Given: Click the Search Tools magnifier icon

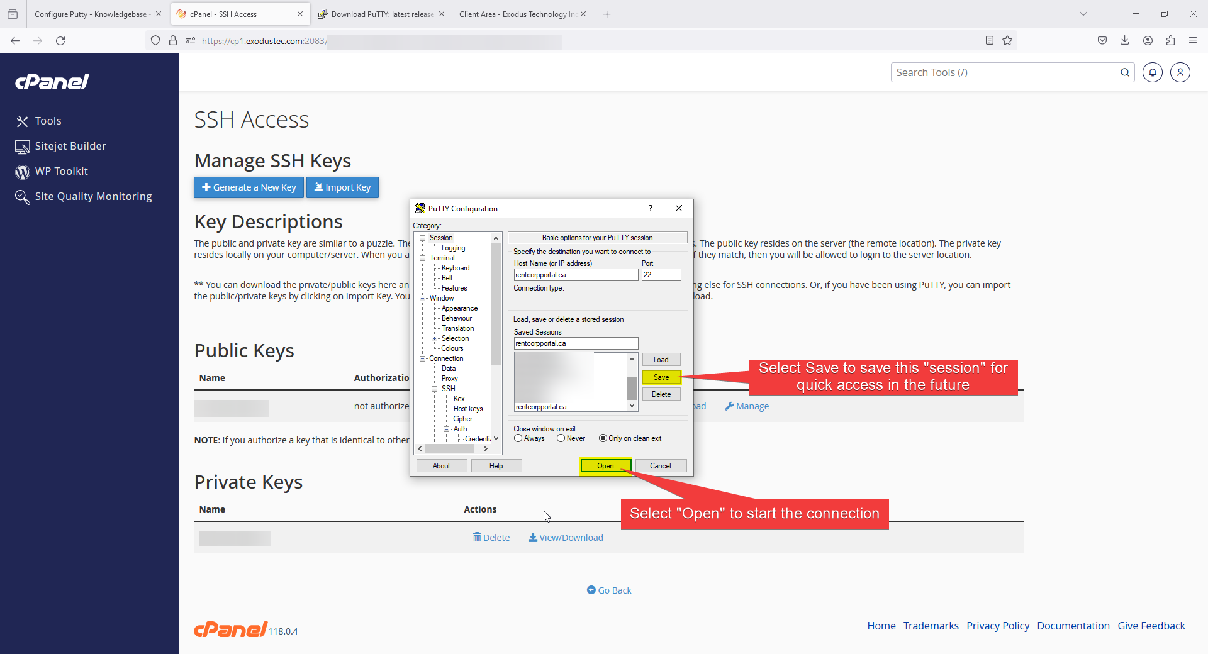Looking at the screenshot, I should [x=1124, y=73].
